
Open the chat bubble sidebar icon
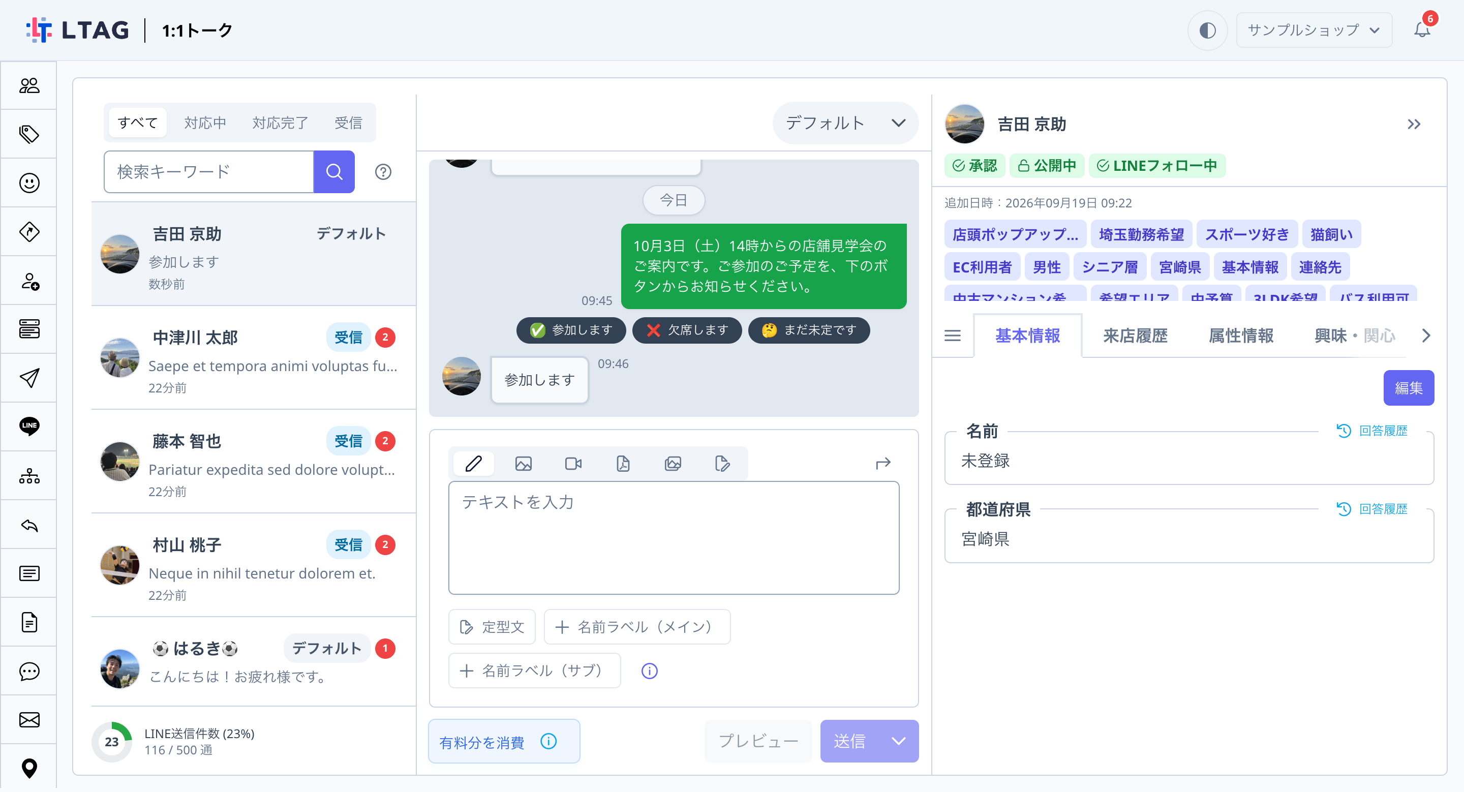(29, 672)
